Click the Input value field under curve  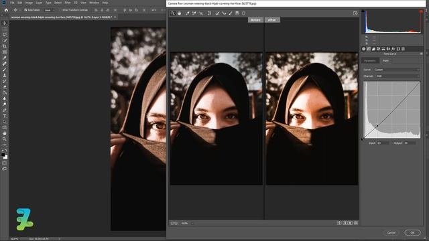click(x=383, y=143)
